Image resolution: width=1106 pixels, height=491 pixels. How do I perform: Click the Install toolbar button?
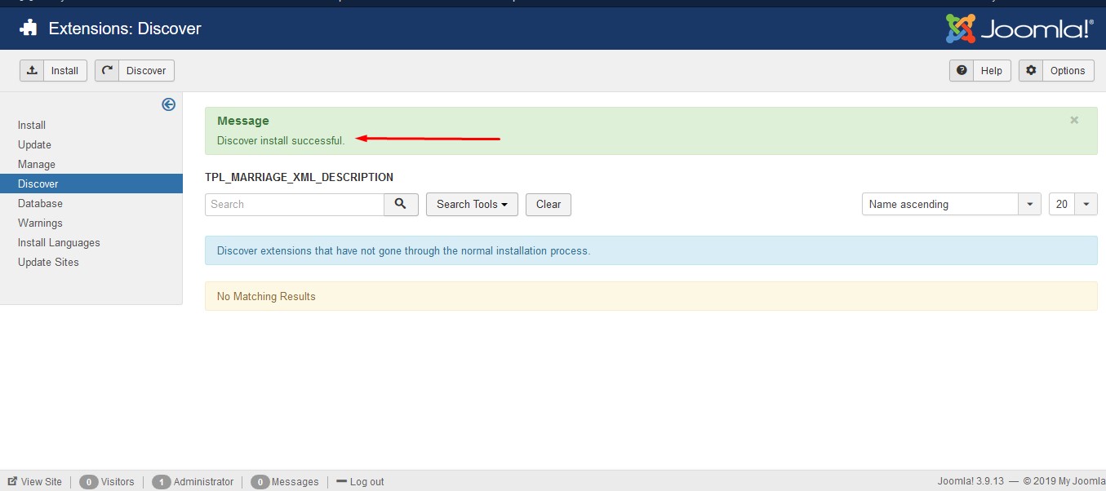click(x=53, y=71)
